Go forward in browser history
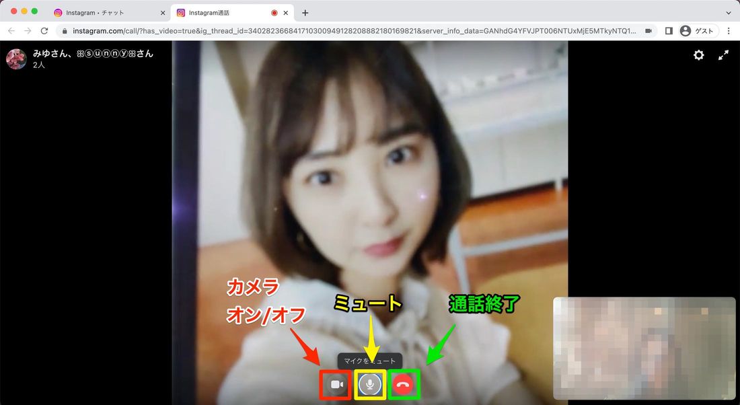Screen dimensions: 740x405 click(28, 31)
